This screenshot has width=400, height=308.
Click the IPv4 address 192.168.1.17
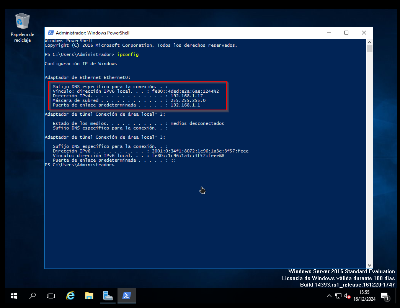click(187, 96)
